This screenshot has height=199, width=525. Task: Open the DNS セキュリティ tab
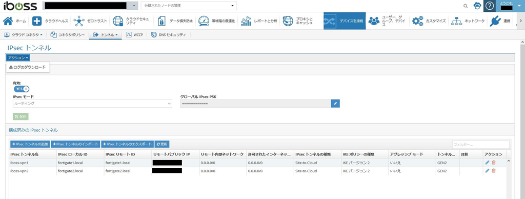pos(168,35)
